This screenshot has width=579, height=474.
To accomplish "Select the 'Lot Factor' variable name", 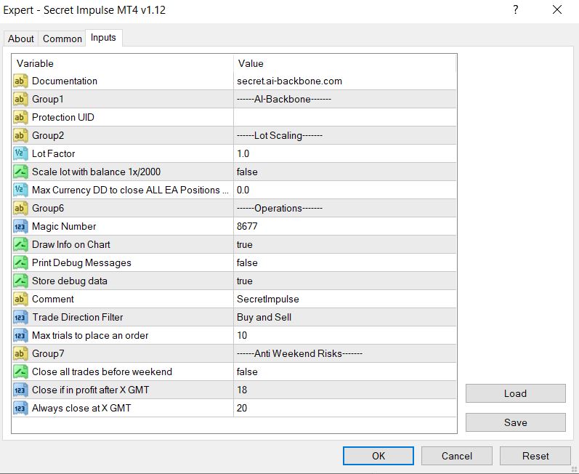I will (54, 153).
